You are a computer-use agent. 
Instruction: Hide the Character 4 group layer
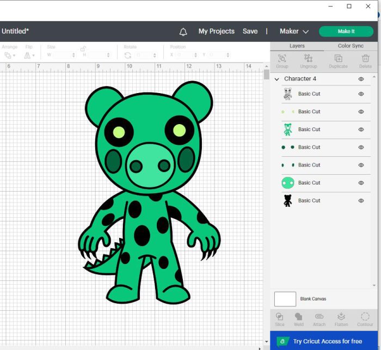(361, 79)
